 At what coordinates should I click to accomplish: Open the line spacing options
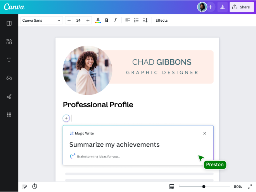pyautogui.click(x=145, y=20)
